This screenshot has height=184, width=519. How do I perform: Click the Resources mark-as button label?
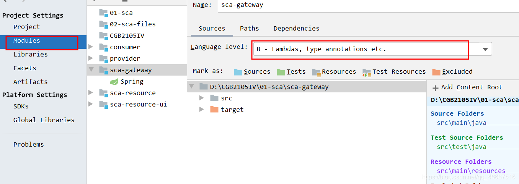coord(339,71)
